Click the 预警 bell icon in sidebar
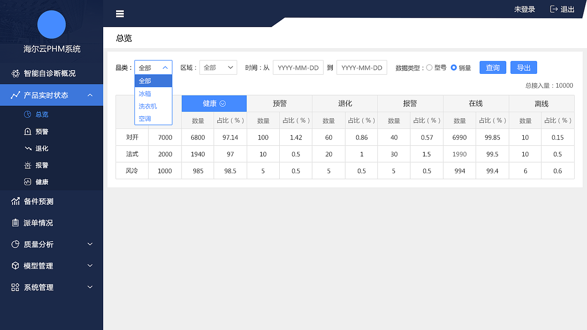The image size is (587, 330). pyautogui.click(x=28, y=132)
